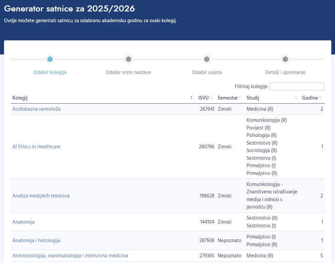Viewport: 335px width, 263px height.
Task: Click the Odabir vrste nastave step circle
Action: pyautogui.click(x=129, y=59)
